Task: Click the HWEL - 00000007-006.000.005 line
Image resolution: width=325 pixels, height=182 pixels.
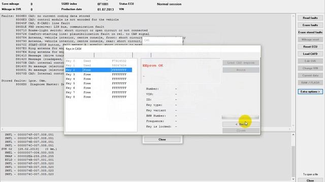Action: (x=29, y=153)
